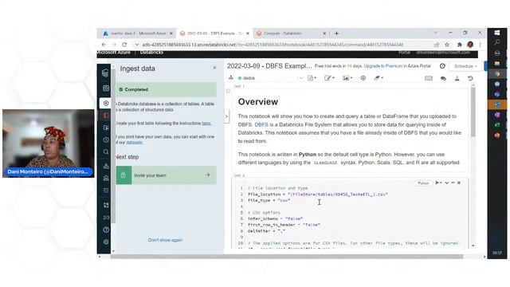This screenshot has width=510, height=287.
Task: Click the file_location code line
Action: 317,195
